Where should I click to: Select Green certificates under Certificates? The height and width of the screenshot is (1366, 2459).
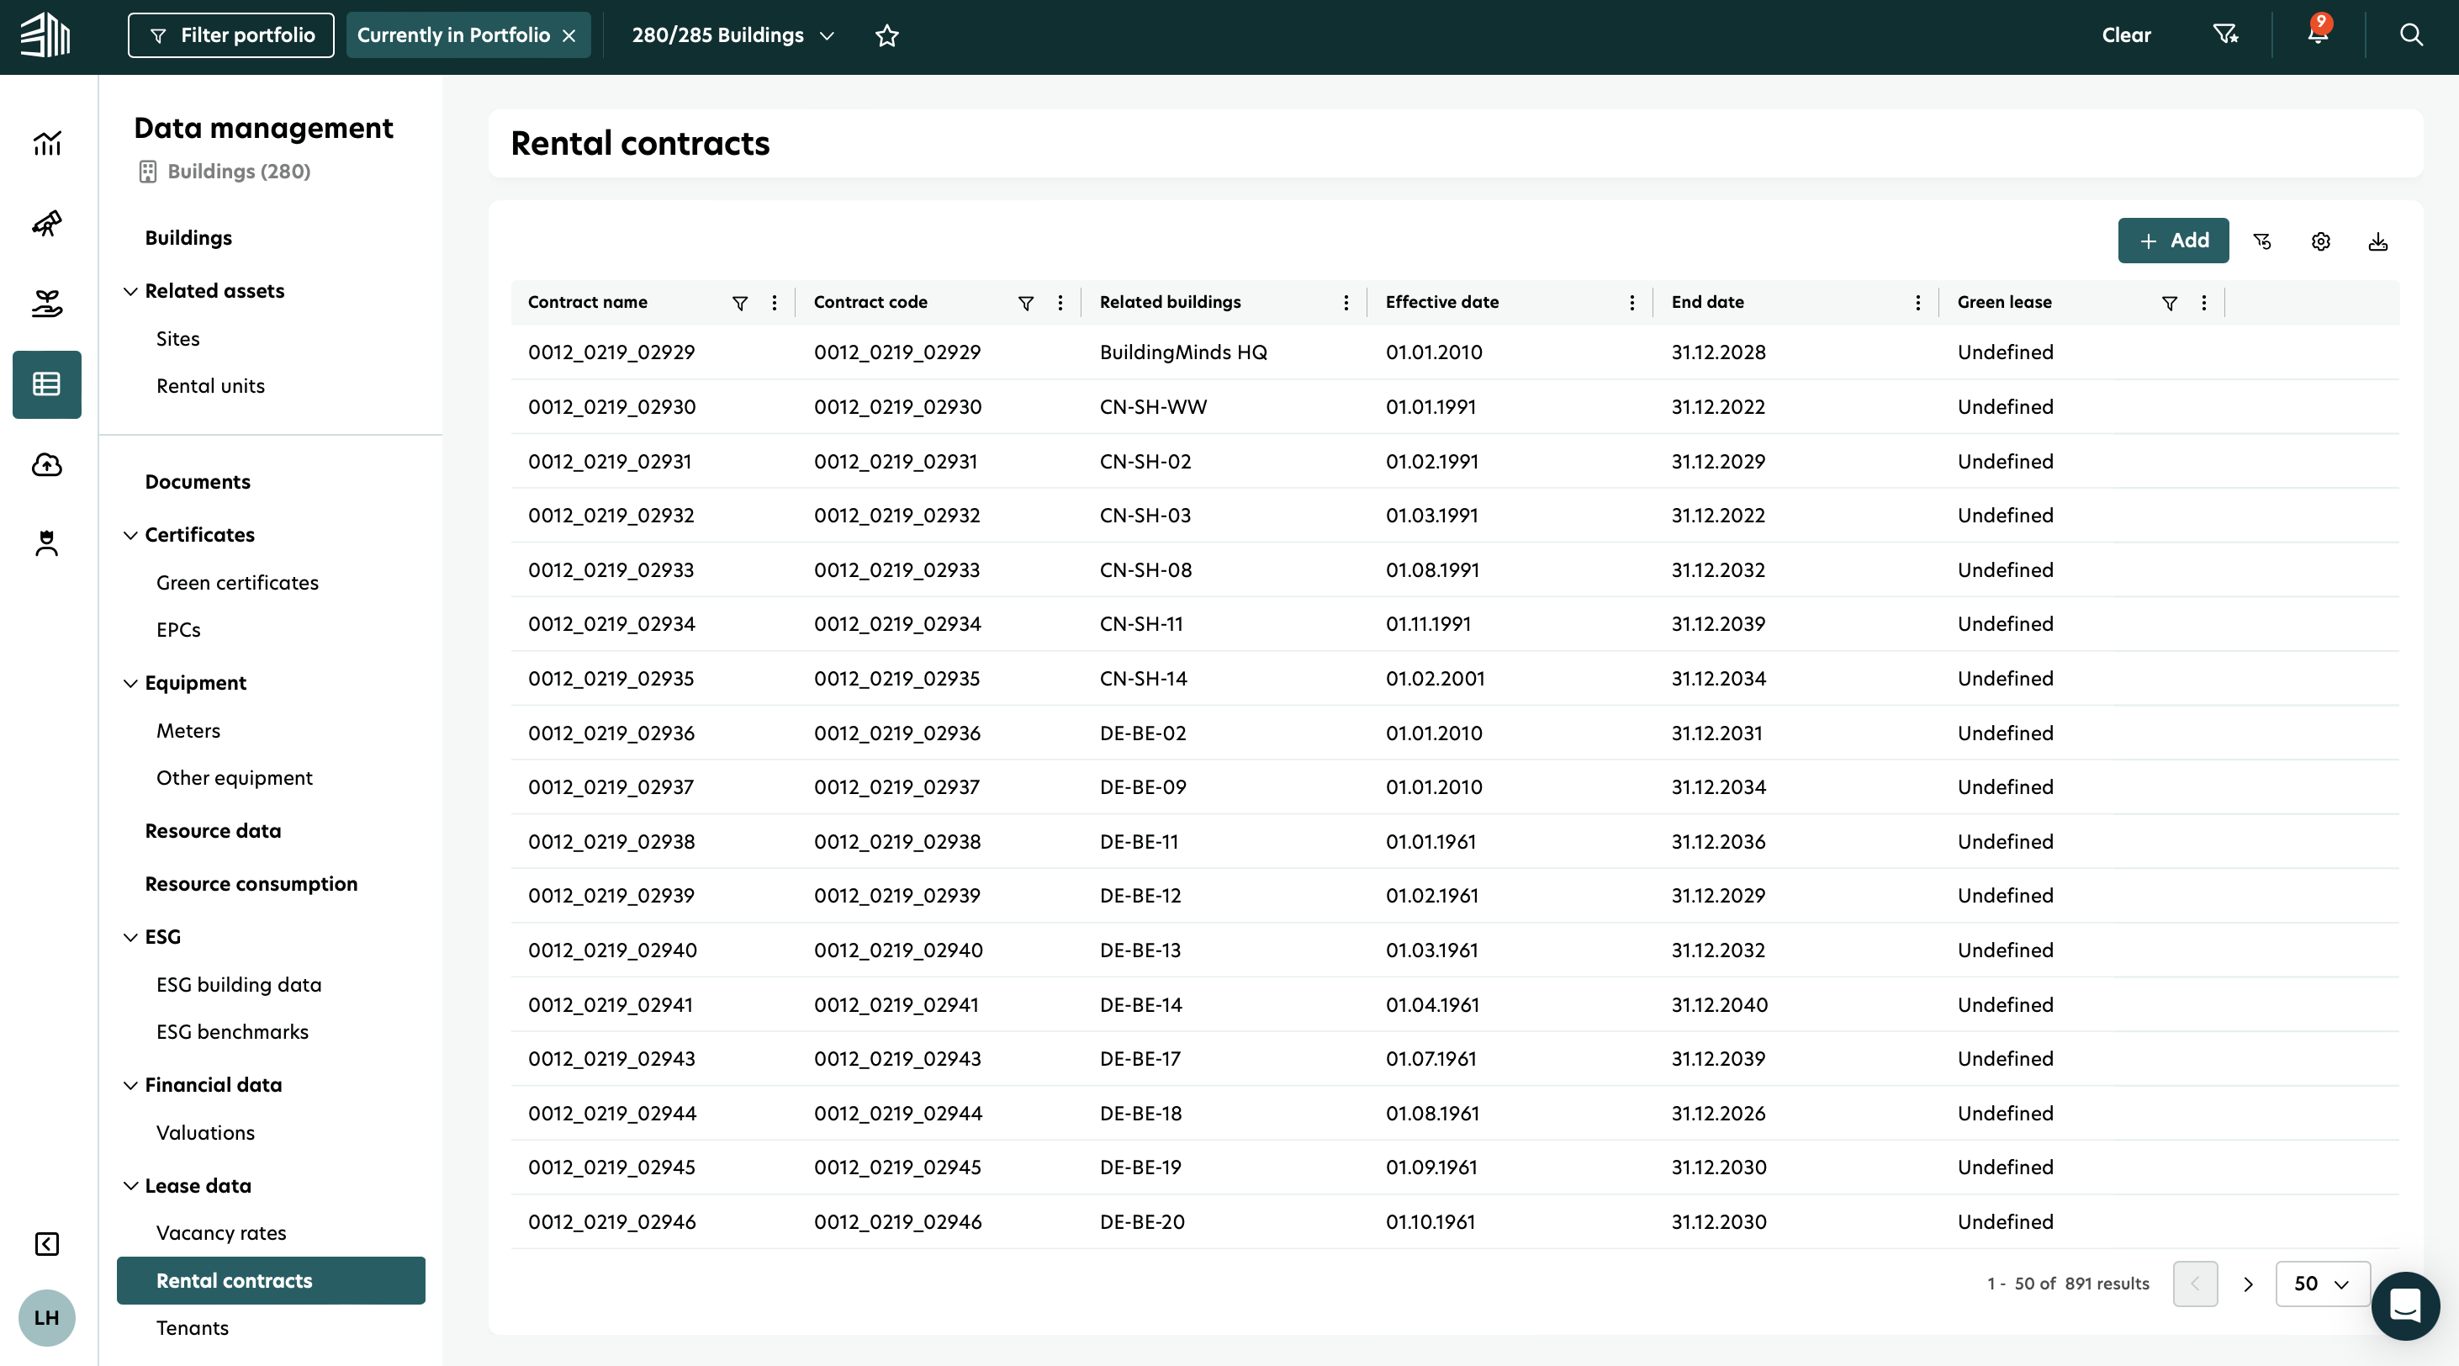237,582
